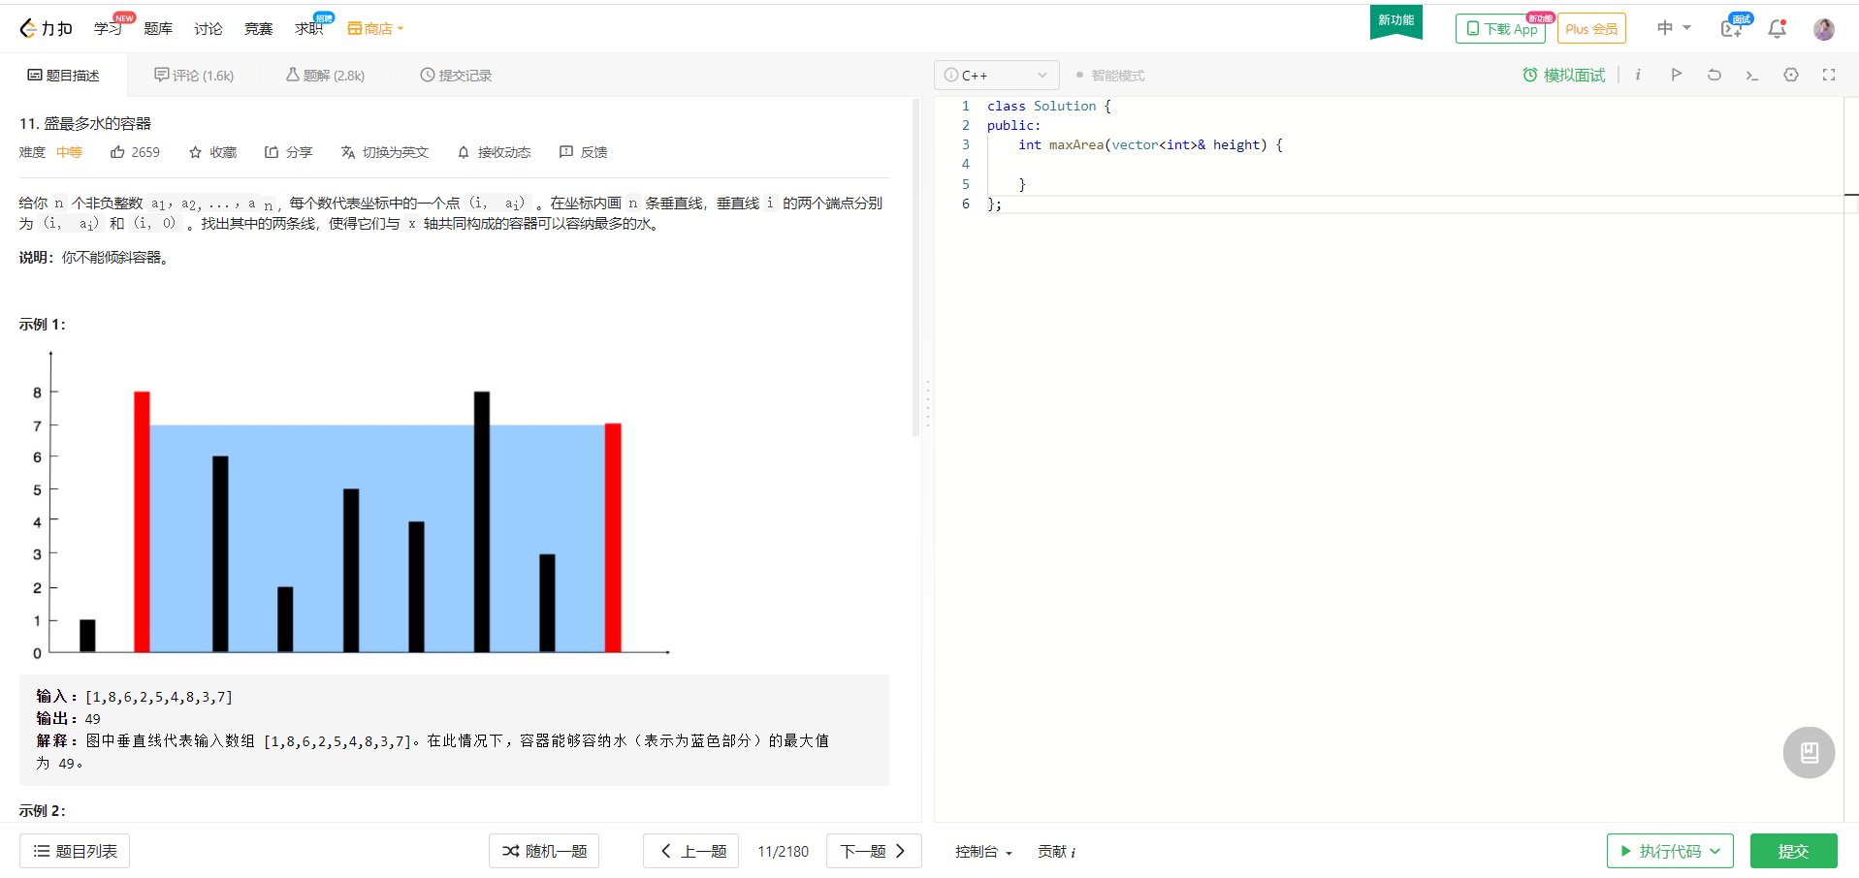Open notifications via the bell icon
Screen dimensions: 1859x878
pyautogui.click(x=1777, y=28)
